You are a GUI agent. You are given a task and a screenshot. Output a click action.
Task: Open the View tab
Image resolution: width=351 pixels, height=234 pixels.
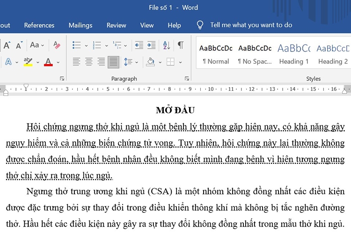[x=147, y=25]
